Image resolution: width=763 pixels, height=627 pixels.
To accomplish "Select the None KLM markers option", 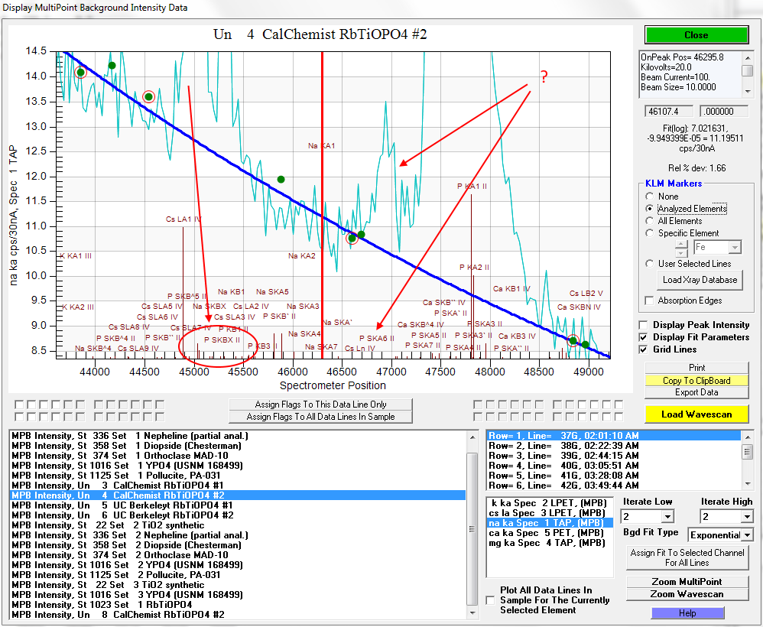I will 650,197.
